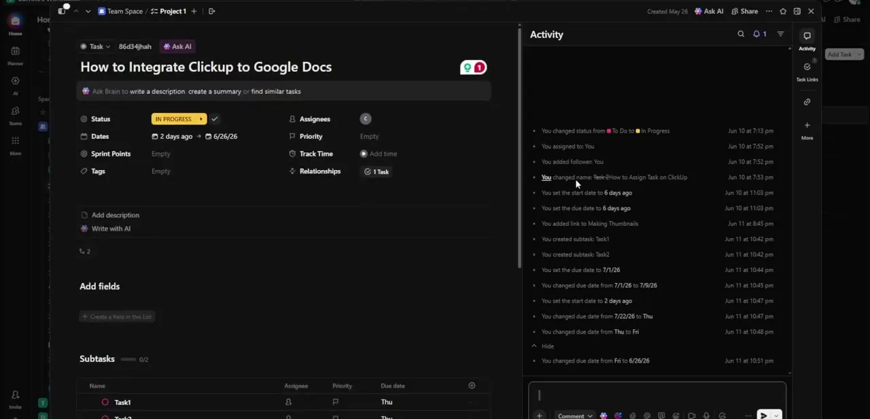Insert an @ mention in the comment

pyautogui.click(x=646, y=416)
